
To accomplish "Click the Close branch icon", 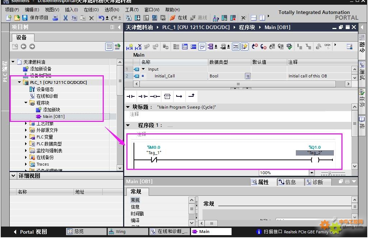I will coord(191,96).
